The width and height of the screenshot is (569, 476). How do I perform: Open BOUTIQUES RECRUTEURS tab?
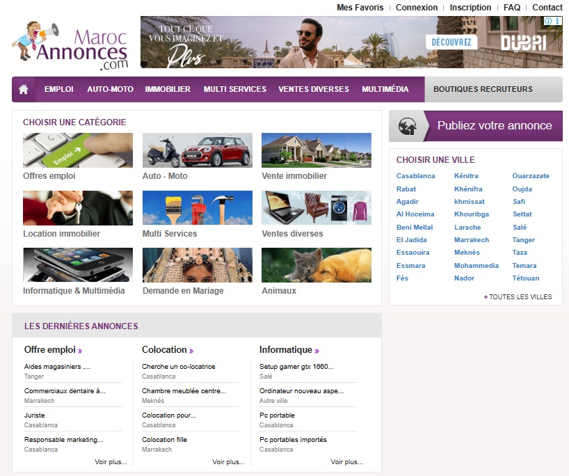click(x=483, y=89)
